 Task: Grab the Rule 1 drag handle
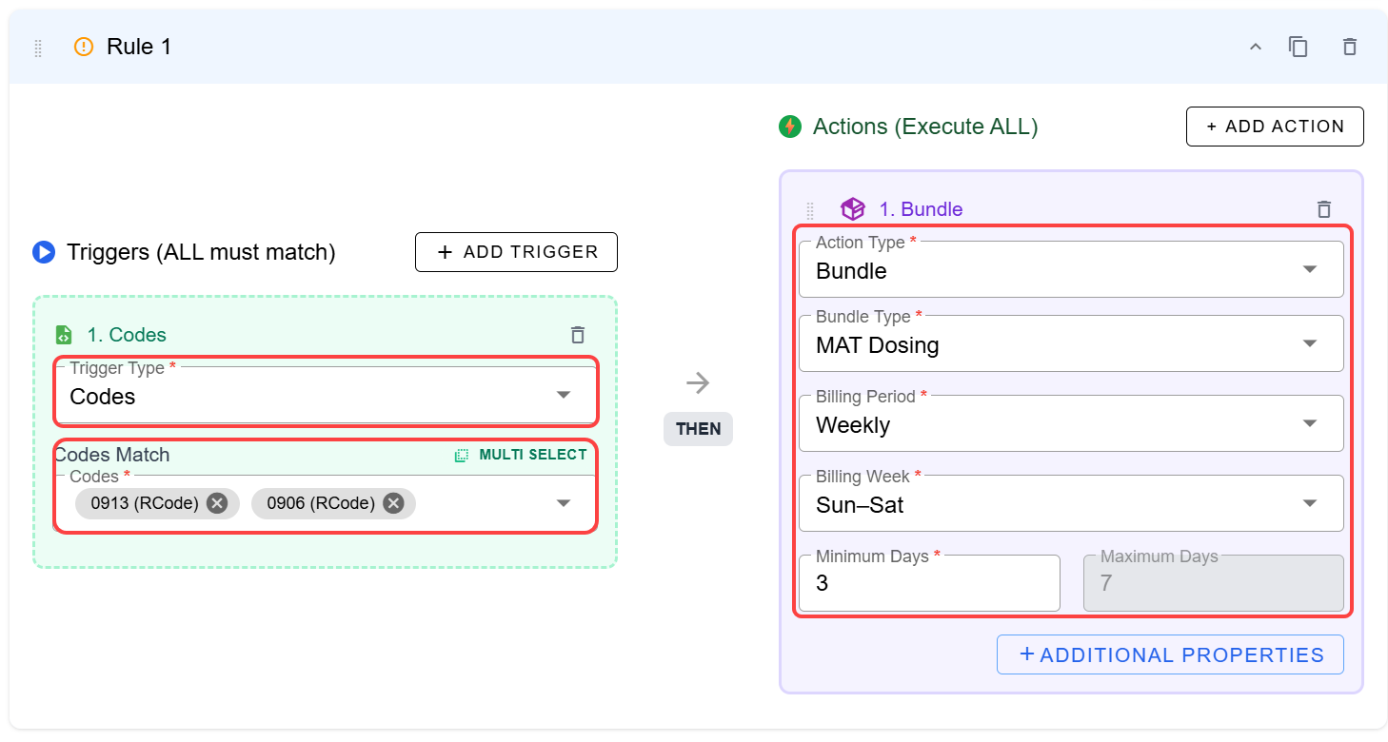pos(38,48)
